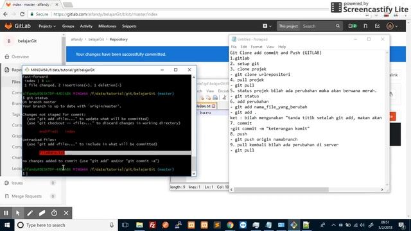Open FileZilla from the taskbar
The width and height of the screenshot is (411, 231).
click(152, 225)
